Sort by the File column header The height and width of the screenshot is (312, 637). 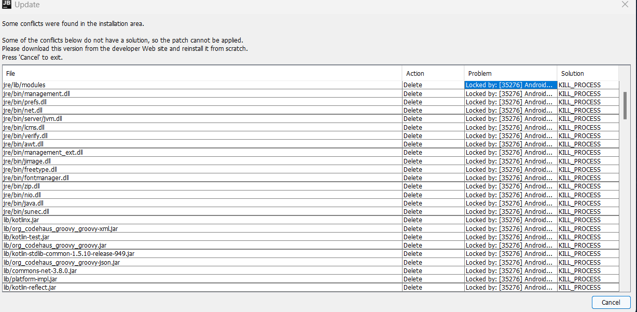tap(202, 73)
